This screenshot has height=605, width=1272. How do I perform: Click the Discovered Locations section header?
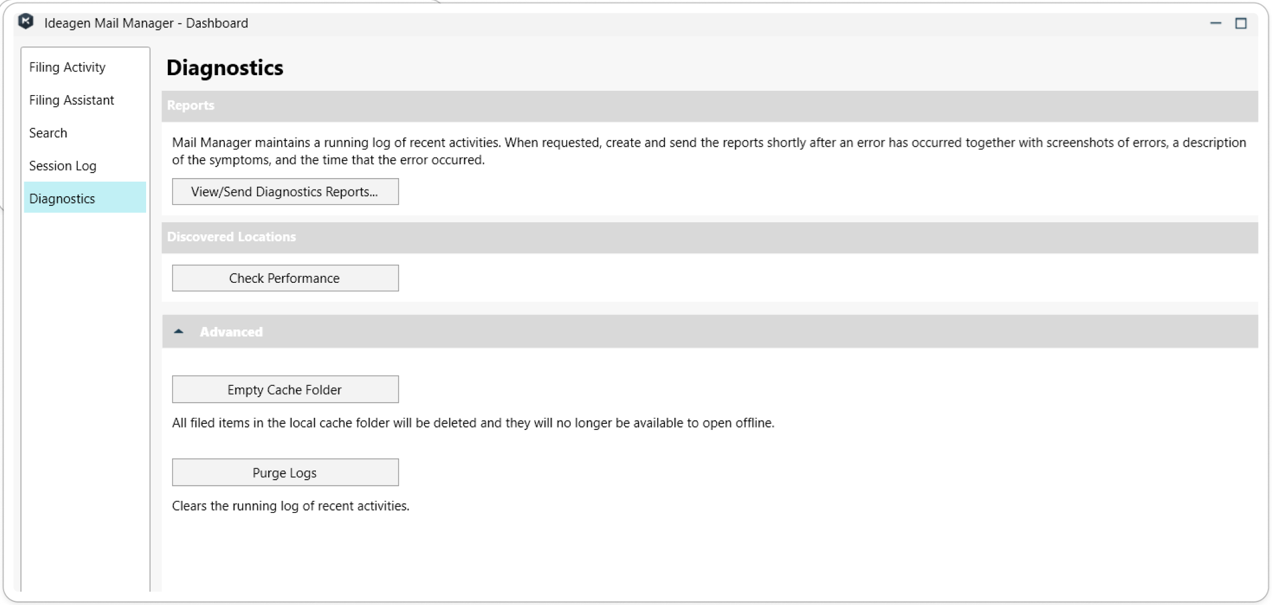pyautogui.click(x=232, y=237)
